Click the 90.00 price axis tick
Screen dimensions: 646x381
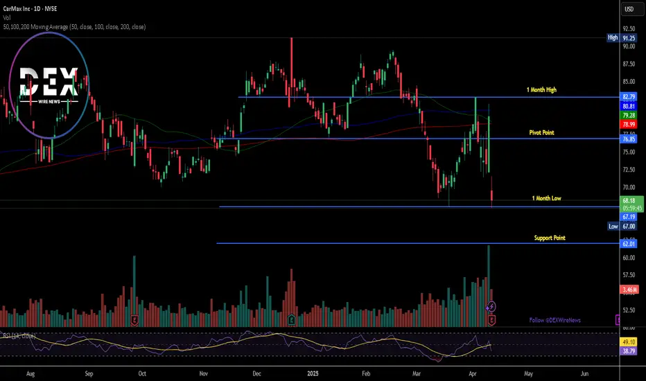click(x=629, y=46)
